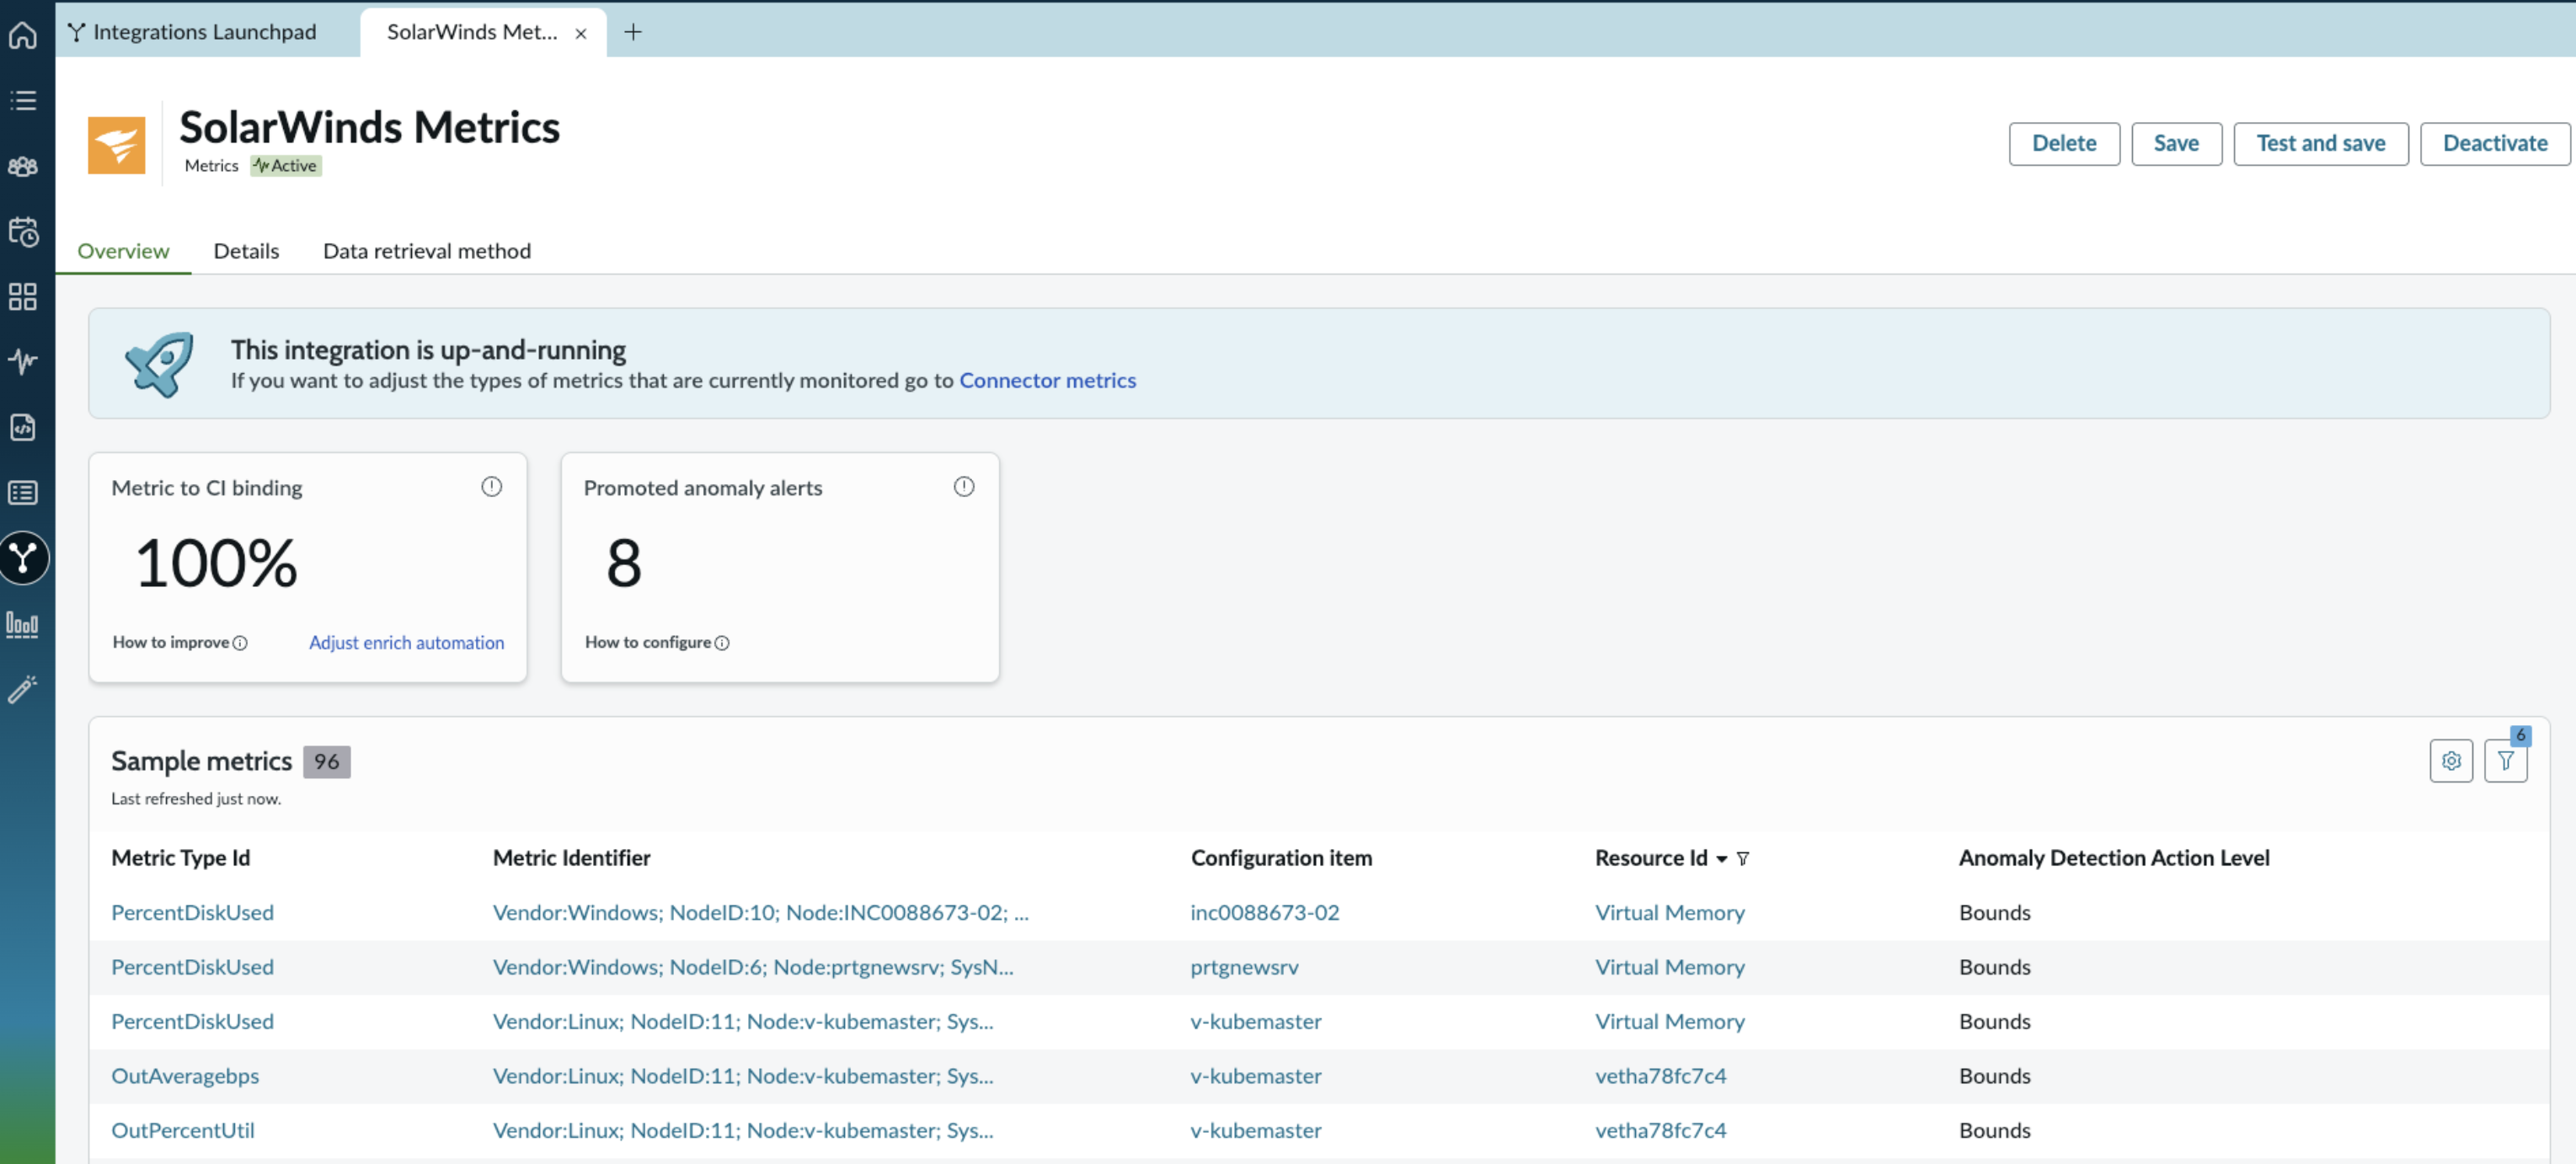The image size is (2576, 1164).
Task: Open identifier starting Vendor:Windows; NodeID:10
Action: (x=761, y=912)
